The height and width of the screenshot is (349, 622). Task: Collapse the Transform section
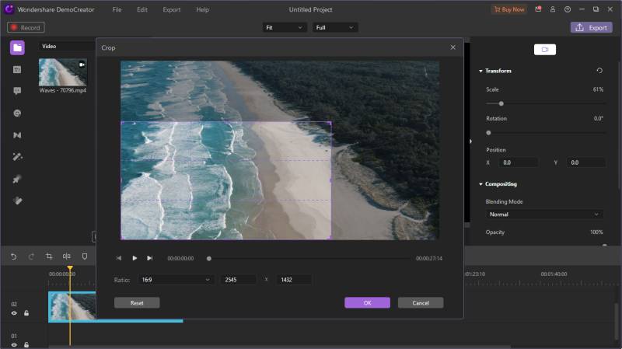coord(480,71)
